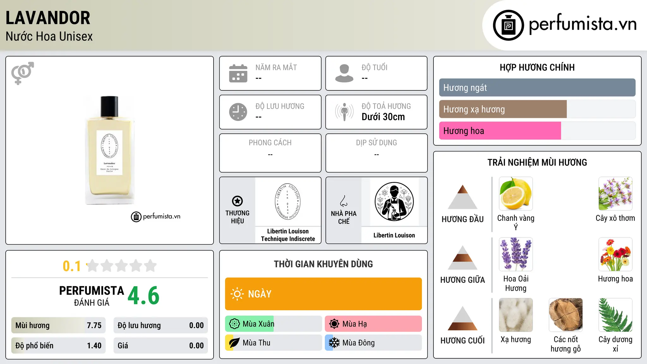The height and width of the screenshot is (364, 647).
Task: Click the Hương ngát accord bar
Action: [x=537, y=88]
